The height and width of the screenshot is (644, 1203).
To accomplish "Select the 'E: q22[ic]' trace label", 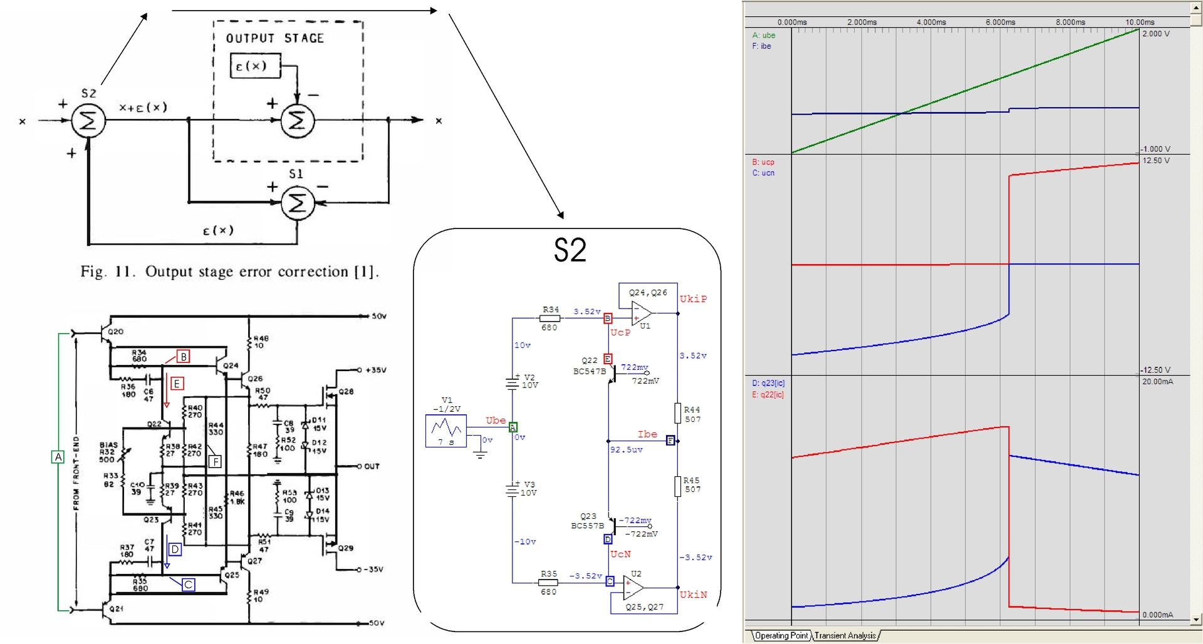I will tap(768, 394).
